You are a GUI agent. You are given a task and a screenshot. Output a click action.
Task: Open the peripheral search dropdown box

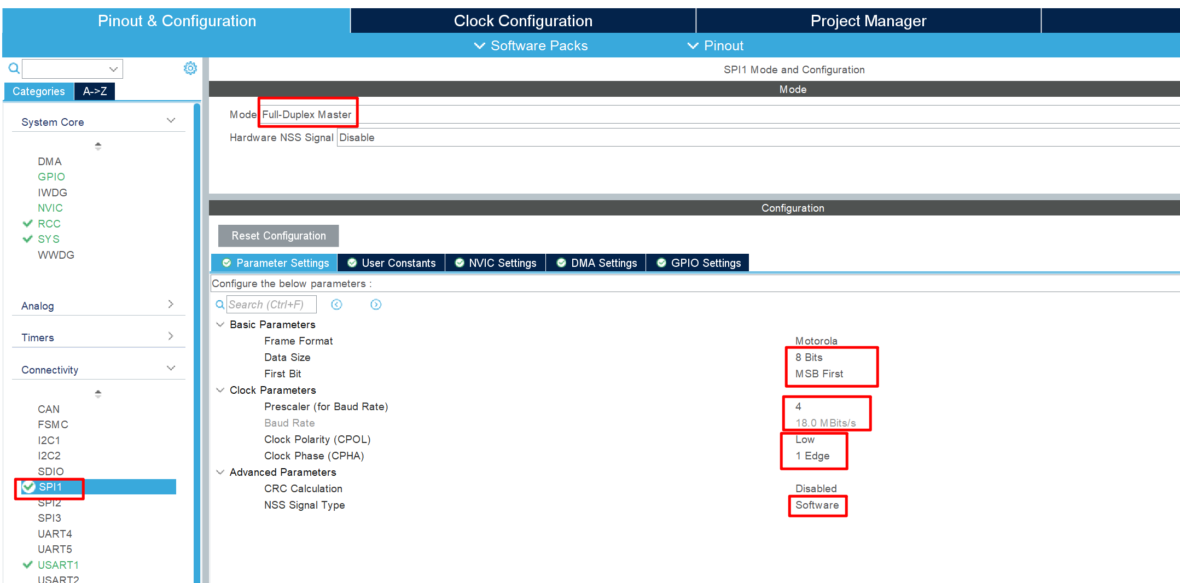(x=72, y=69)
